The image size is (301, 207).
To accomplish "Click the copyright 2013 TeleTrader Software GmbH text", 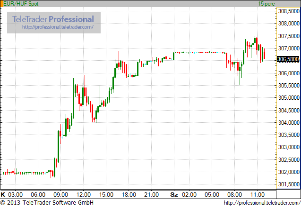I will click(47, 203).
